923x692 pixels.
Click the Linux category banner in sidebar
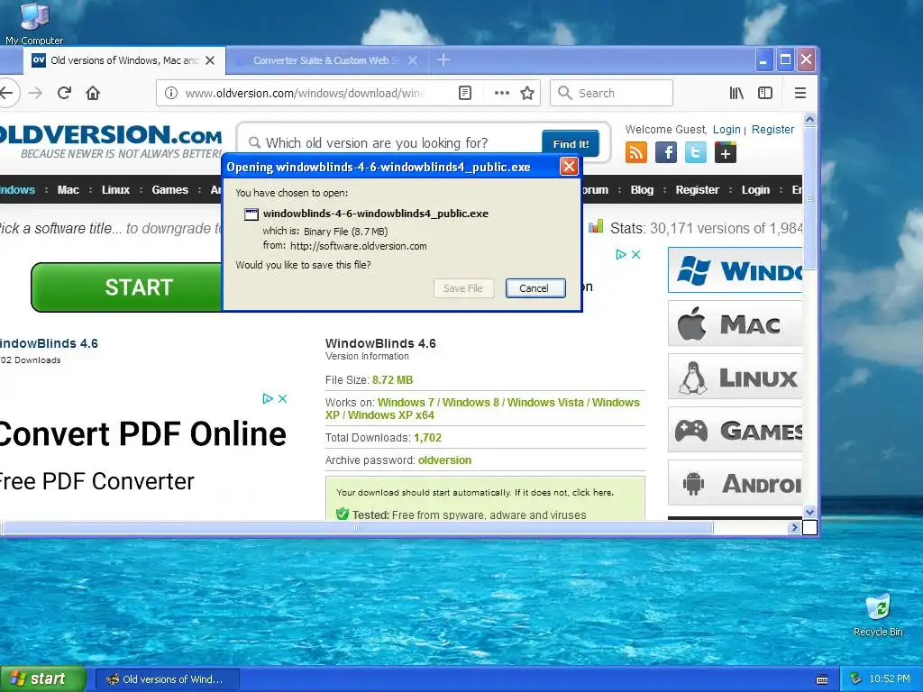tap(736, 378)
